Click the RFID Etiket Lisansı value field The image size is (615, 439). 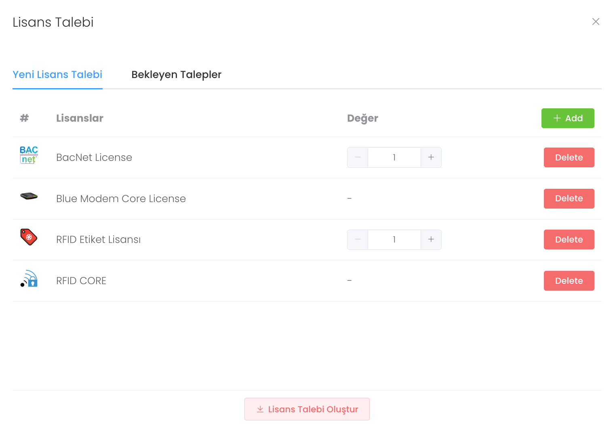(394, 239)
